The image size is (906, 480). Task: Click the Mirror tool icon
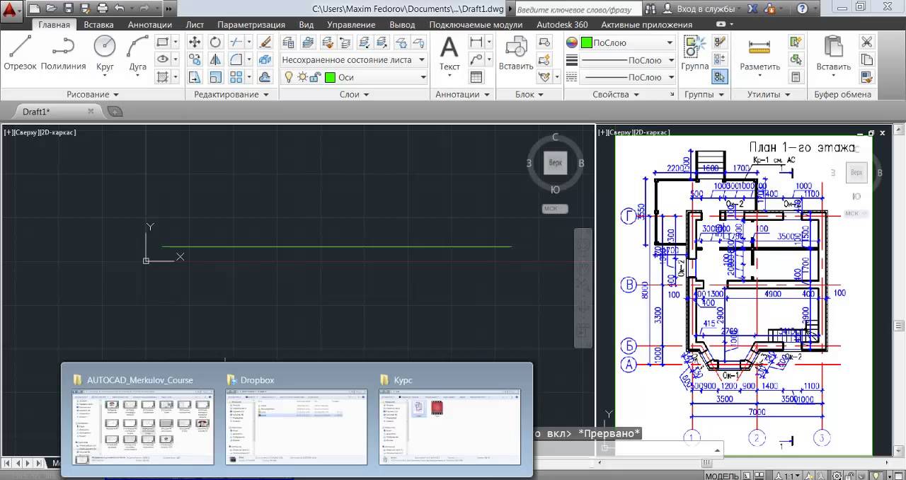coord(215,59)
